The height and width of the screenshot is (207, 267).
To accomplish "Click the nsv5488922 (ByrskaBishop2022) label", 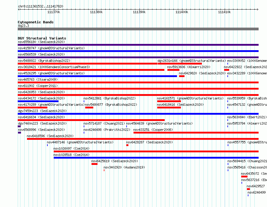I will click(x=44, y=61).
